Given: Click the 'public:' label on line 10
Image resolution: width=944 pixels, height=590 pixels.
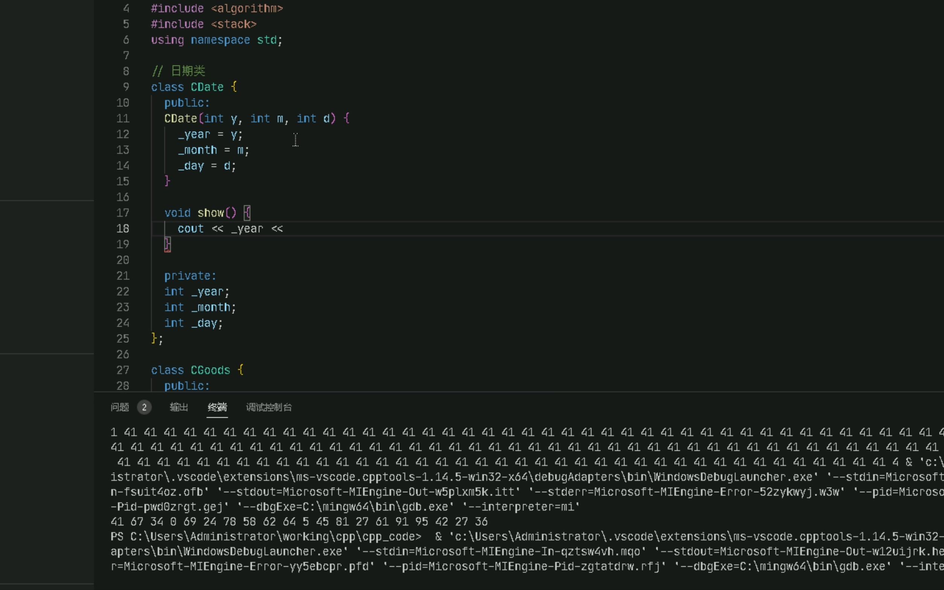Looking at the screenshot, I should coord(187,103).
